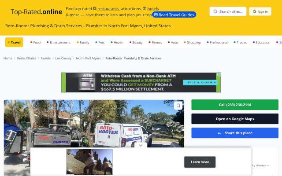282x176 pixels.
Task: Click the Sign in button
Action: (260, 11)
